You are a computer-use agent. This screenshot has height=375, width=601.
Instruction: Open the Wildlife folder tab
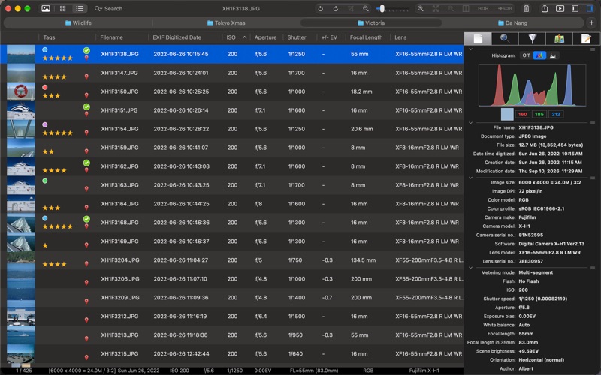point(78,22)
